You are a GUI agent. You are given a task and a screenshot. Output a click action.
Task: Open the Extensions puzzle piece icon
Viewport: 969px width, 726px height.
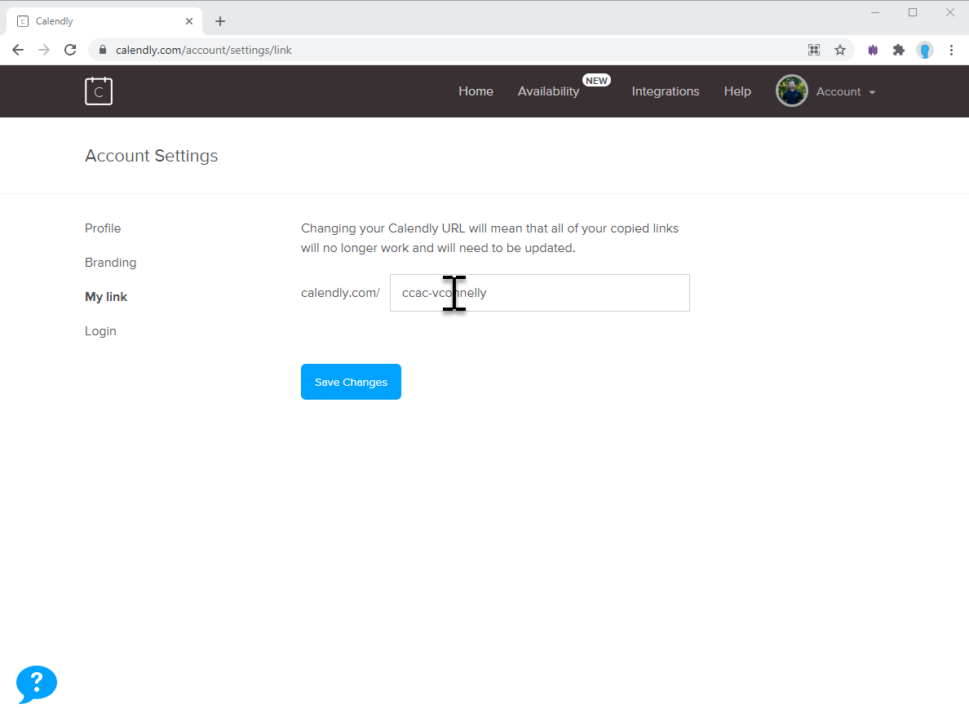pyautogui.click(x=899, y=50)
